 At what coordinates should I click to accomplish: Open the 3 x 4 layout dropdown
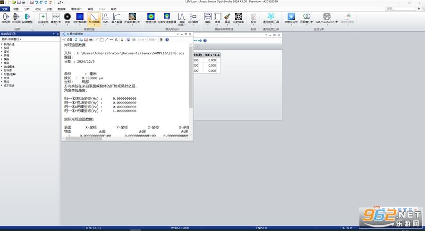[142, 40]
